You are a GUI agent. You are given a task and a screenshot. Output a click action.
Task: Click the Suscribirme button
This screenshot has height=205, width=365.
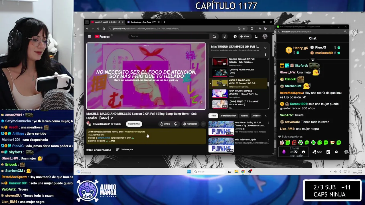(134, 124)
